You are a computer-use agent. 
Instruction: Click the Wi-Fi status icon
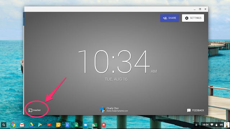[212, 125]
